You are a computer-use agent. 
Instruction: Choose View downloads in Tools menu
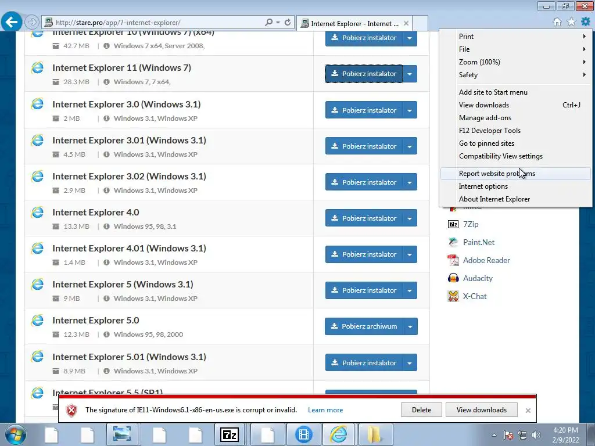pyautogui.click(x=516, y=105)
